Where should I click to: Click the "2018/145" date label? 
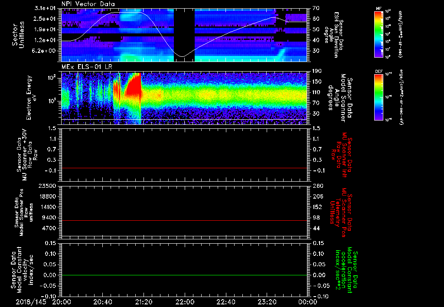tap(31, 302)
